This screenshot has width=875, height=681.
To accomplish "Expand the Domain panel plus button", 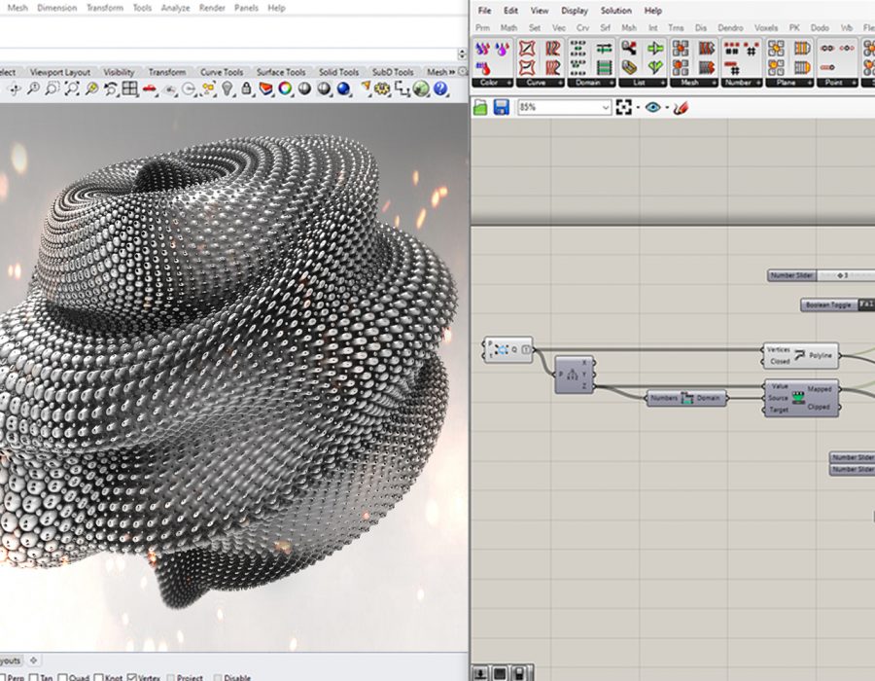I will [611, 83].
